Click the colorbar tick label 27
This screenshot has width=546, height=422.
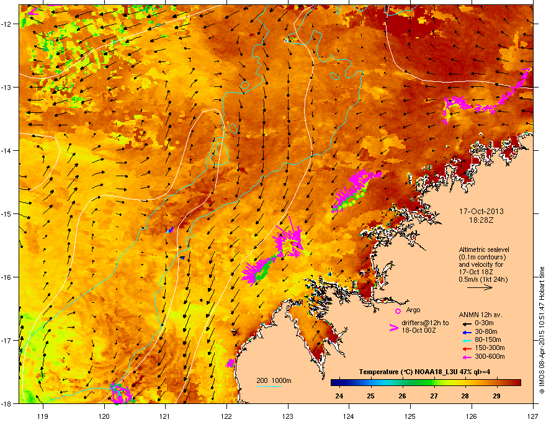434,396
